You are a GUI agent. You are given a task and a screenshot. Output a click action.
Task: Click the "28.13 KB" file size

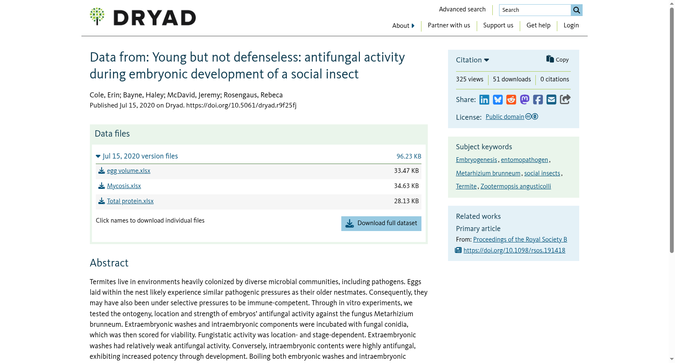pyautogui.click(x=406, y=201)
